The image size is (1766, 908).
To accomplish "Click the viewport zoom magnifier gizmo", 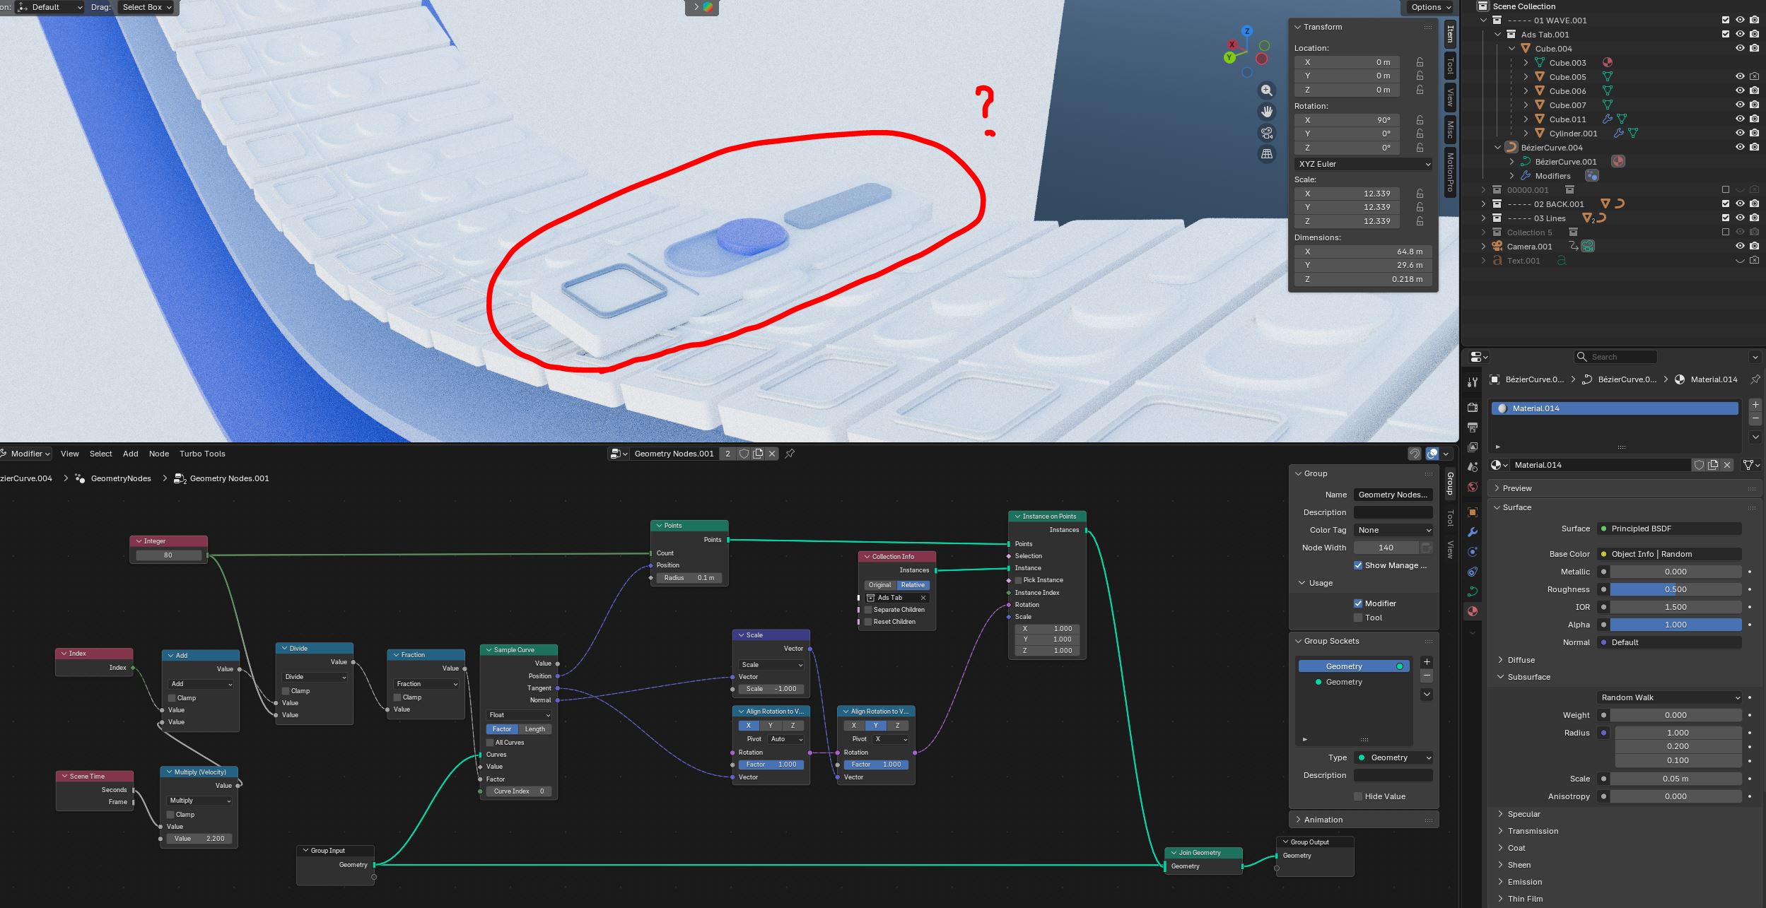I will click(x=1266, y=90).
